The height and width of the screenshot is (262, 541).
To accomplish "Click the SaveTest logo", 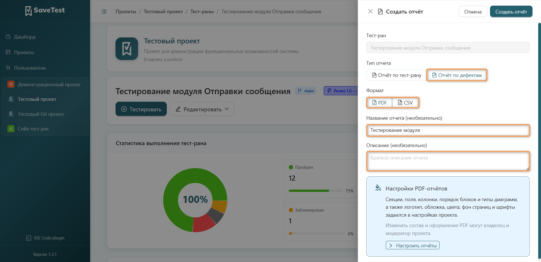I will pos(45,11).
